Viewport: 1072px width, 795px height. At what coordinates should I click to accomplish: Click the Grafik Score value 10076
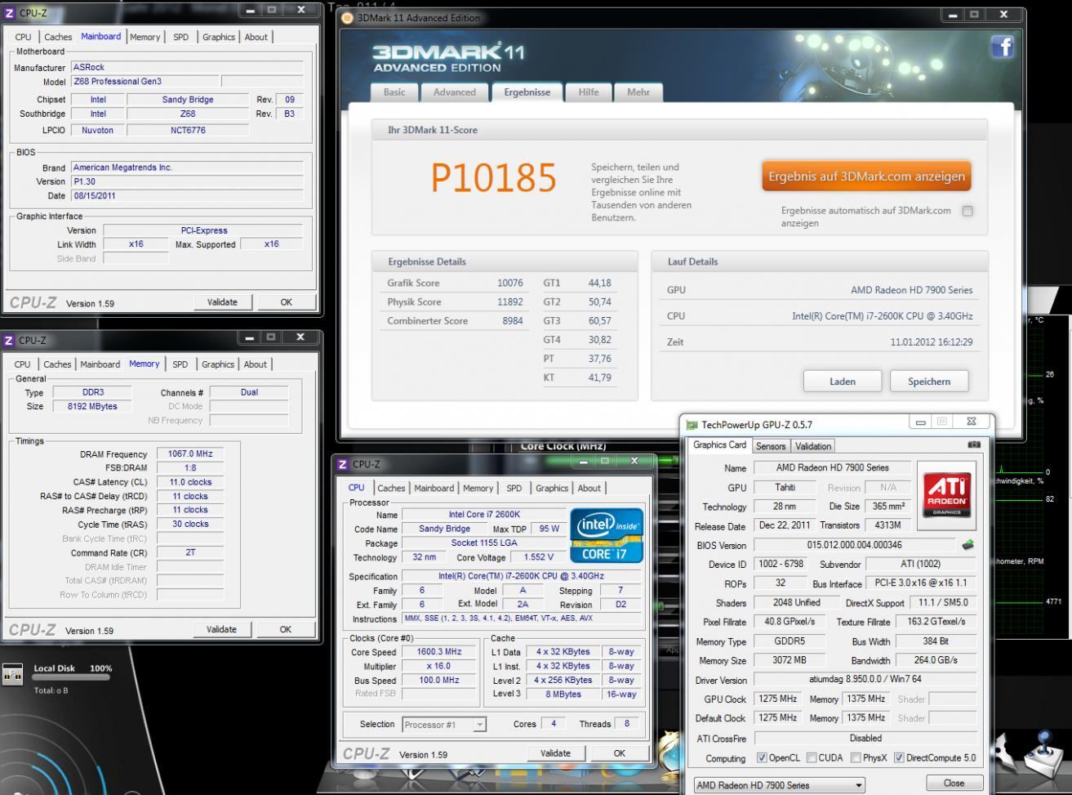click(x=510, y=283)
